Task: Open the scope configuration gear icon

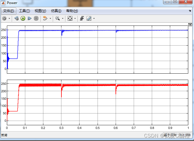Action: 4,18
